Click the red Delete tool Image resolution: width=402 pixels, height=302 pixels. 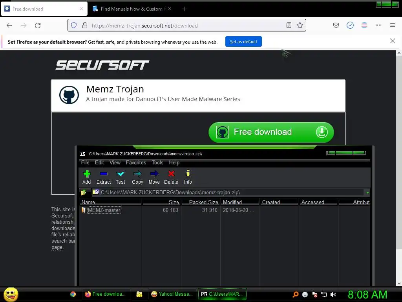(171, 177)
